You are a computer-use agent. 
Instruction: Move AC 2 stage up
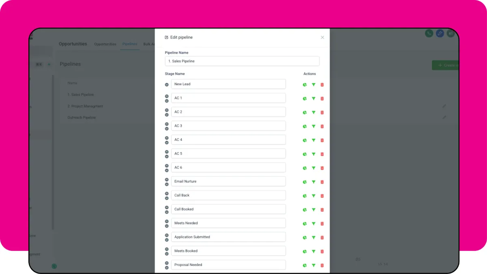tap(167, 110)
